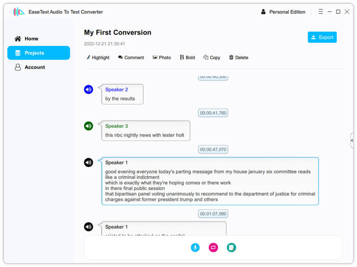Viewport: 357px width, 267px height.
Task: Add a Comment using the toolbar
Action: 131,57
